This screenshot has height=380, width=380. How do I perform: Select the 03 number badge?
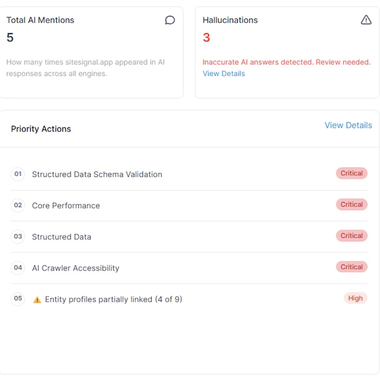(x=18, y=237)
